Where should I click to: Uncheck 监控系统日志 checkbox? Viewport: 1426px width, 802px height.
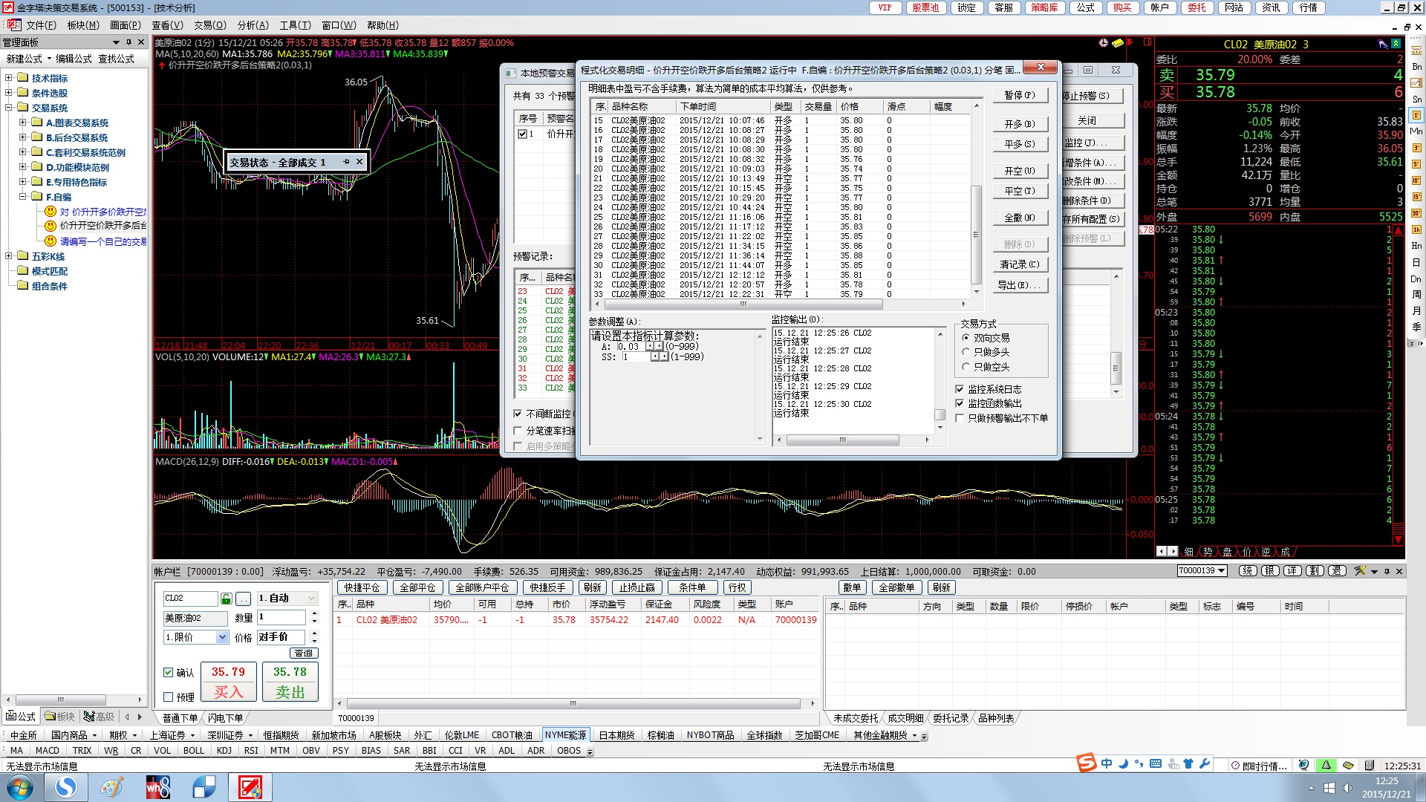[x=960, y=389]
